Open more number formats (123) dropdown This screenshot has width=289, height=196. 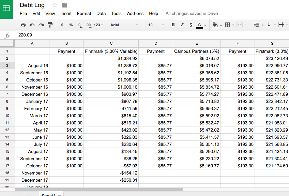pyautogui.click(x=98, y=25)
